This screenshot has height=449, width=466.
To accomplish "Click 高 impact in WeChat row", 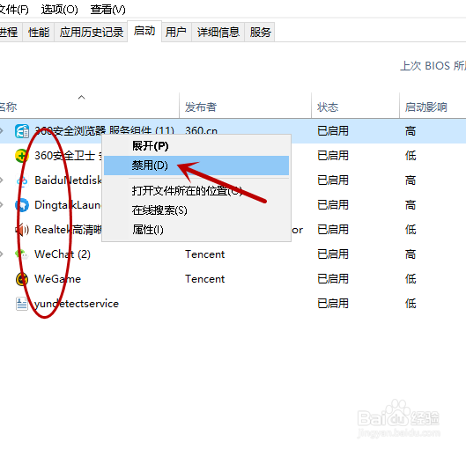I will (x=411, y=254).
